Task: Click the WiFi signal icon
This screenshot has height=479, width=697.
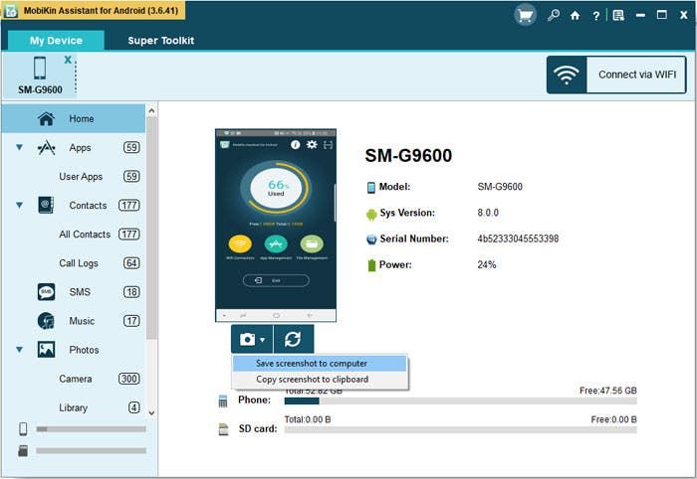Action: pyautogui.click(x=567, y=75)
